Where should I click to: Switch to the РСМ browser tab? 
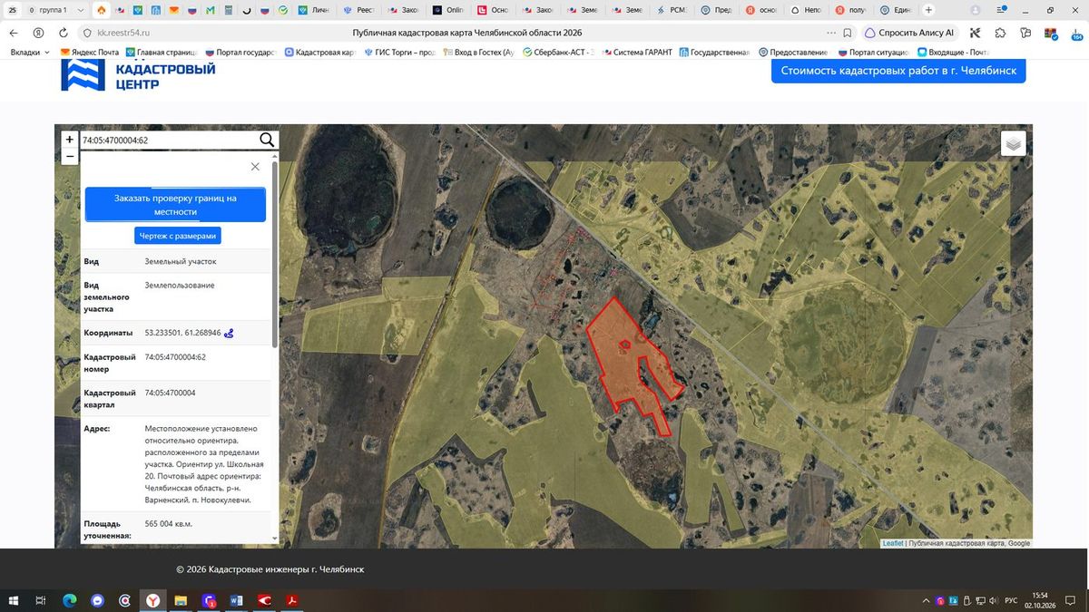672,10
